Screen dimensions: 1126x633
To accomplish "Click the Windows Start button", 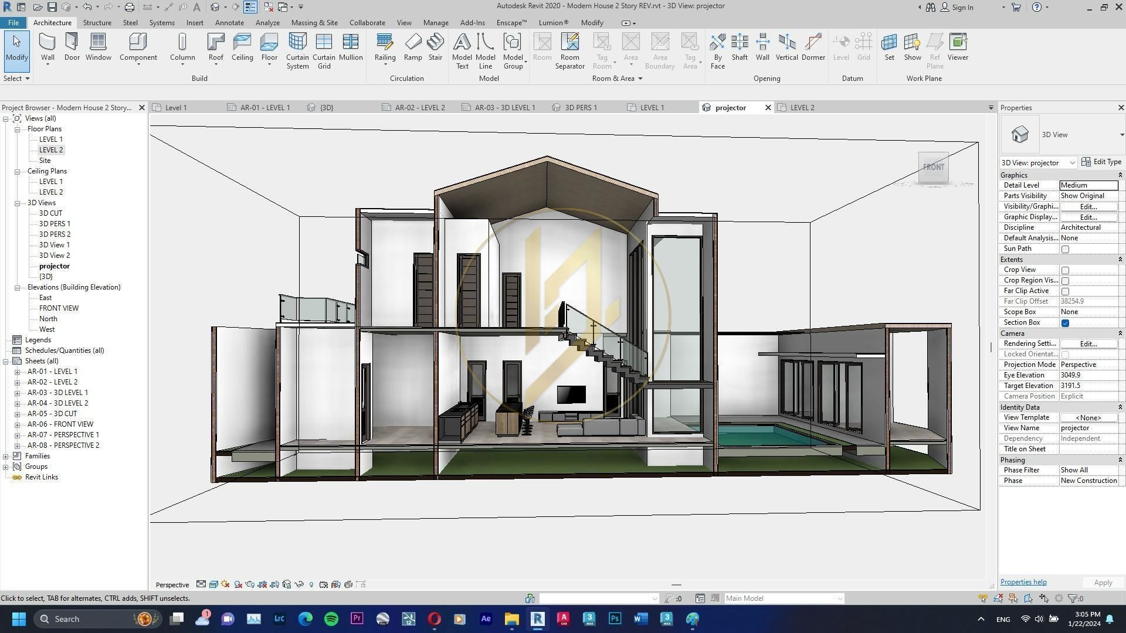I will pos(19,619).
